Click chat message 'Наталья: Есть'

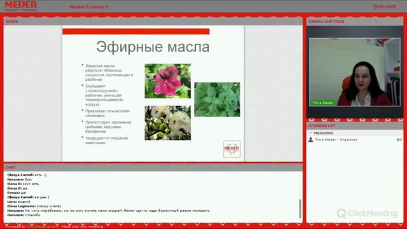coord(20,179)
